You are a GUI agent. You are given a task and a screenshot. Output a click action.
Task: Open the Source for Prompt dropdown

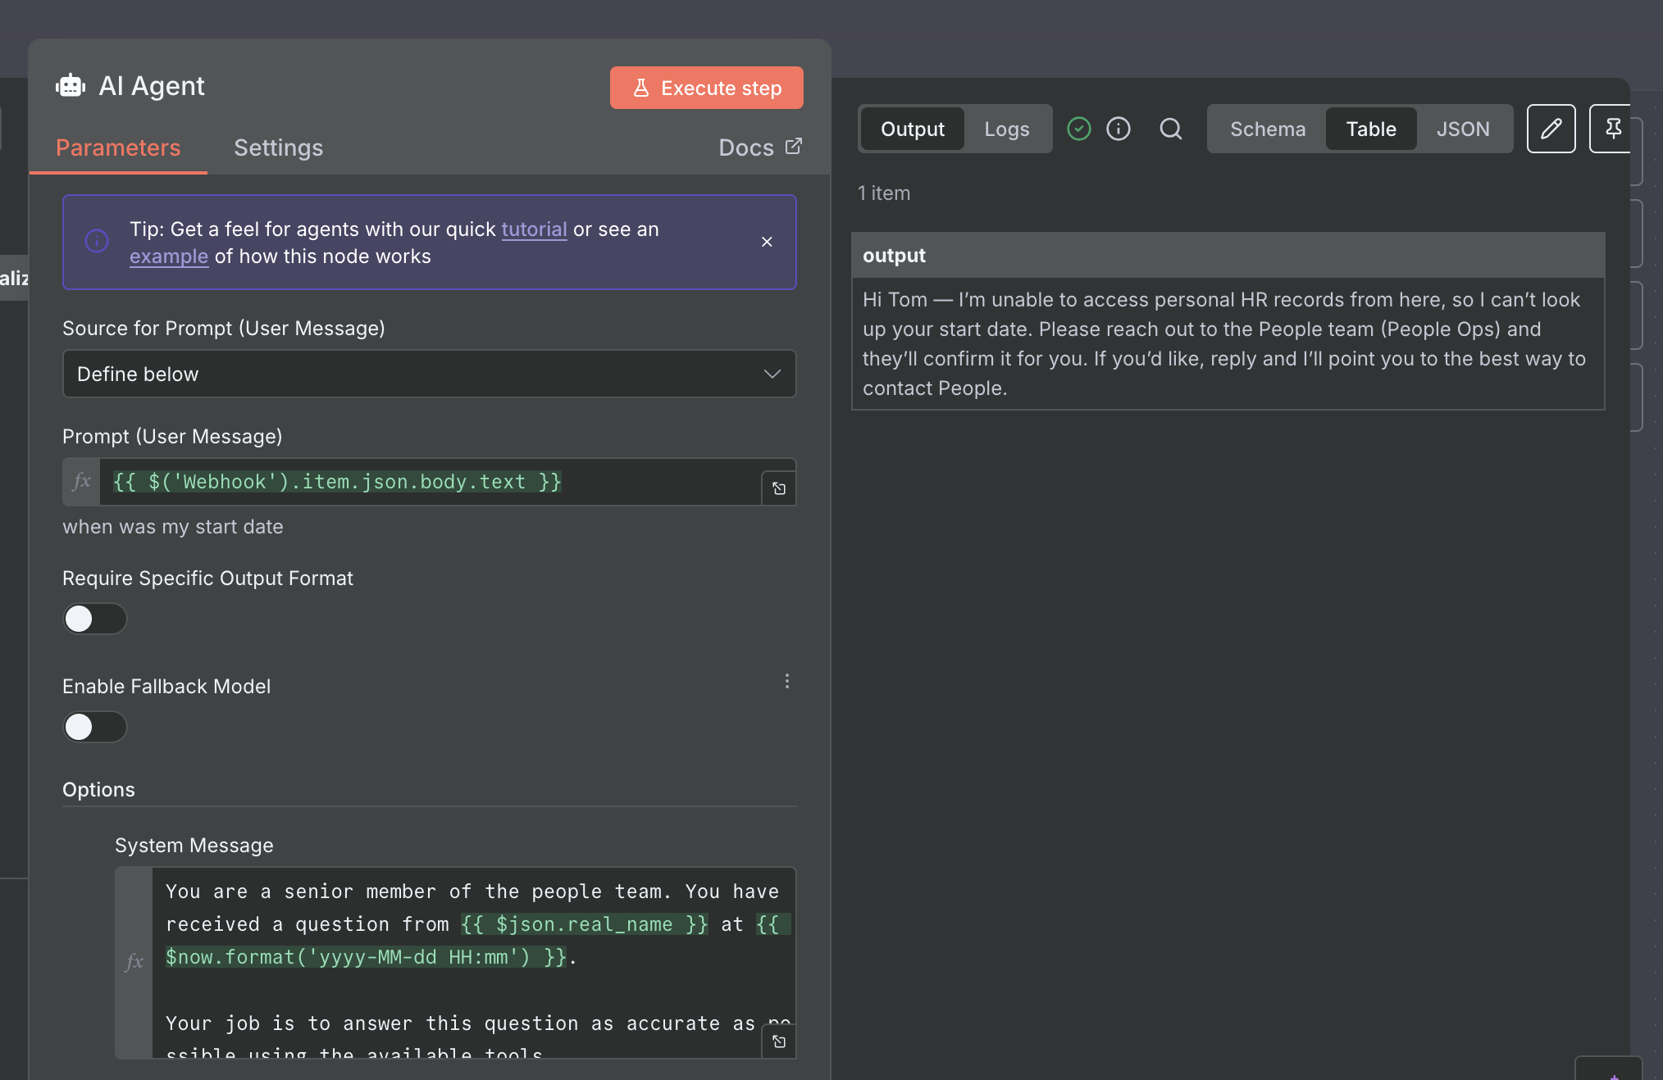[x=429, y=374]
